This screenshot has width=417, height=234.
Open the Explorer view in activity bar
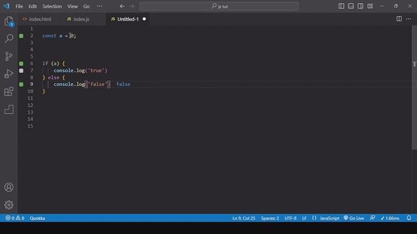tap(8, 21)
